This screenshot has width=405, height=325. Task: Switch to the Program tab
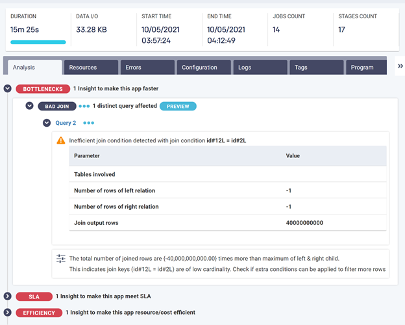366,68
